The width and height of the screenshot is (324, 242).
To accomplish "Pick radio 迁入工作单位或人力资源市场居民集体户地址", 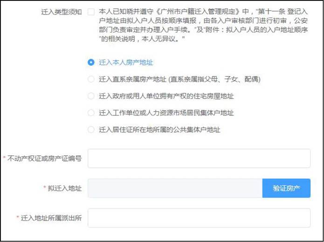I will pyautogui.click(x=91, y=113).
